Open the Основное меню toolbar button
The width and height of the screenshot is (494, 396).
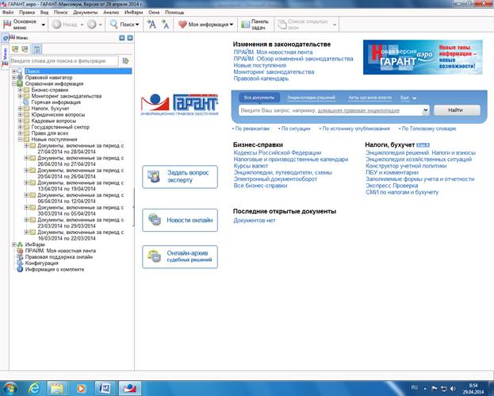click(20, 25)
